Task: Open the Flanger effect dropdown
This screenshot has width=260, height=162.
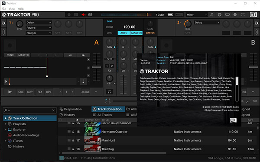Action: tap(39, 33)
